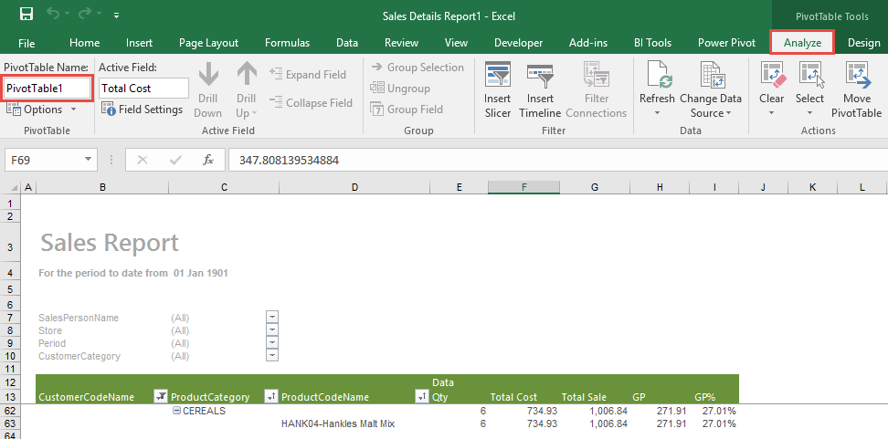Click the PivotTable Name input field

click(48, 89)
